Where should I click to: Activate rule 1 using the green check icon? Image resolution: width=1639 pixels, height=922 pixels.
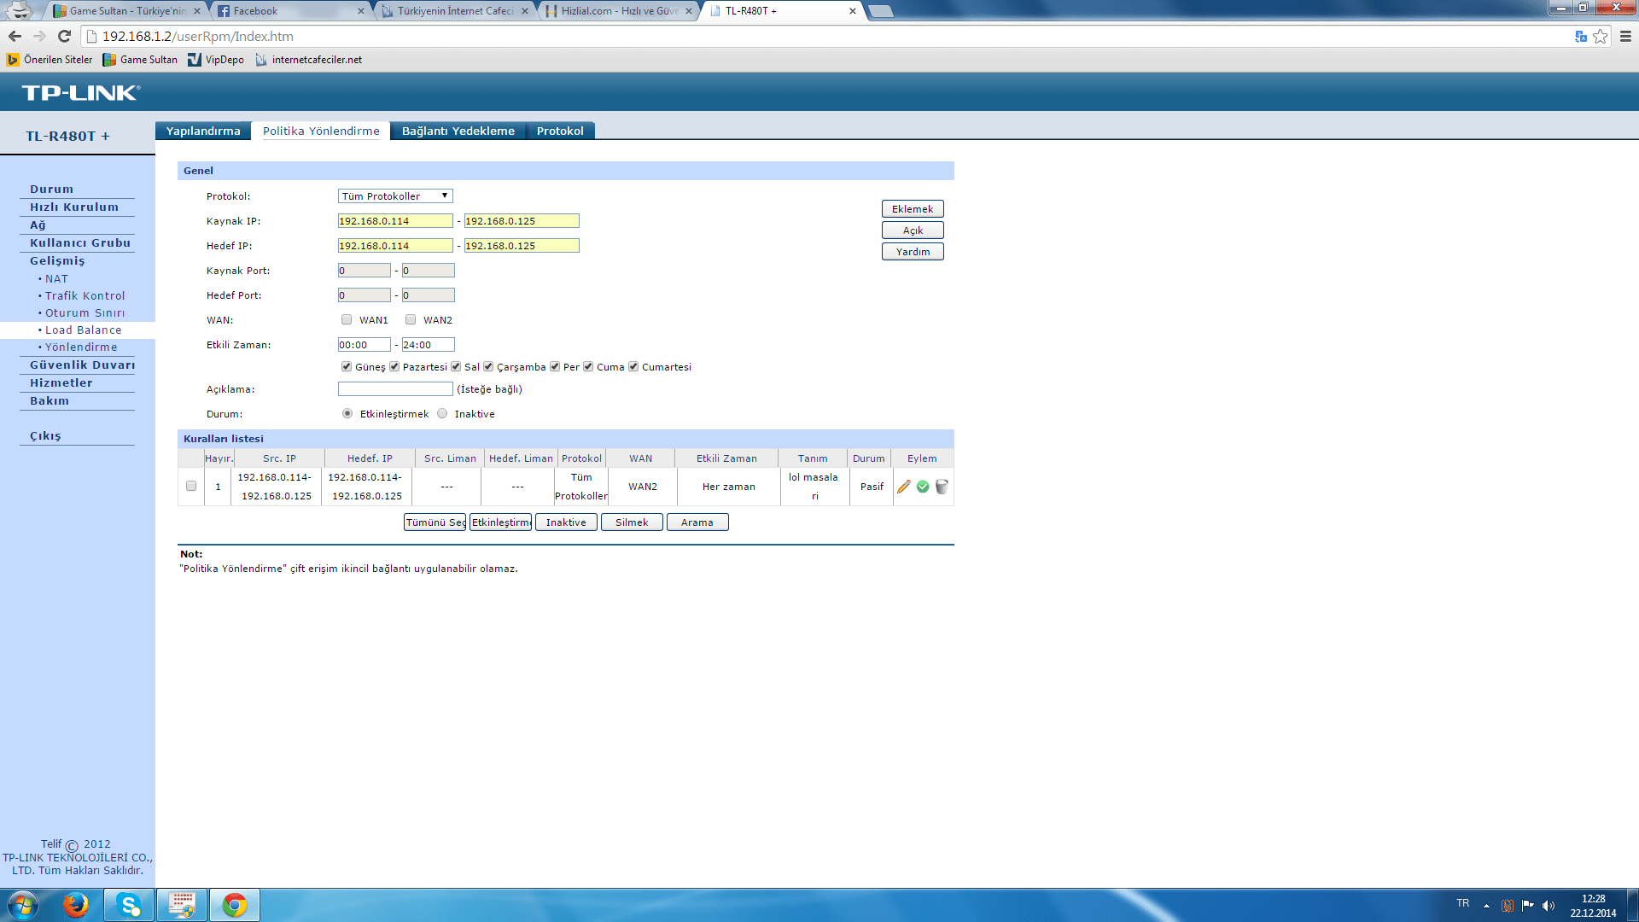[923, 487]
